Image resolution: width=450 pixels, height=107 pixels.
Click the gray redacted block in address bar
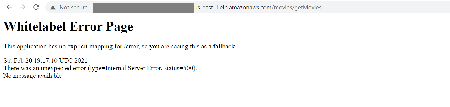(x=144, y=8)
